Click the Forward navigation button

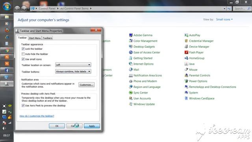tap(24, 9)
